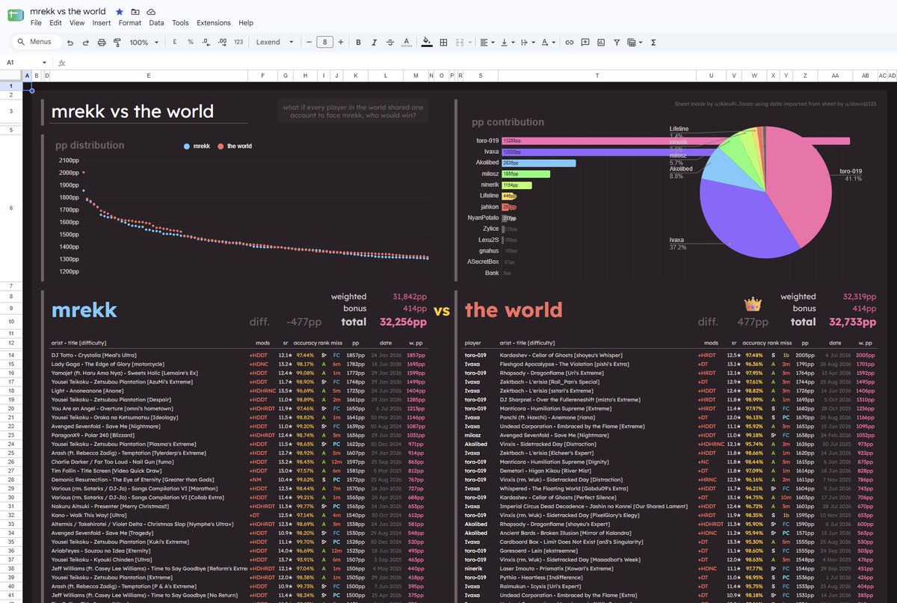Click the 'DJ Totto - Crystalia [Meal's Ultra]' cell
The image size is (897, 603).
(x=148, y=355)
